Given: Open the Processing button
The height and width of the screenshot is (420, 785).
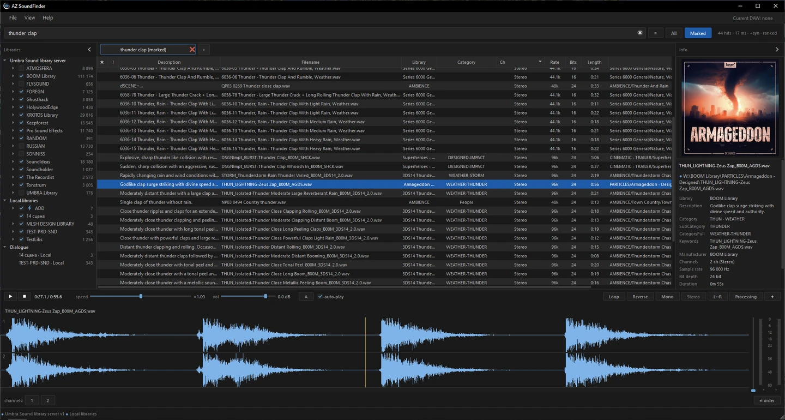Looking at the screenshot, I should (746, 297).
